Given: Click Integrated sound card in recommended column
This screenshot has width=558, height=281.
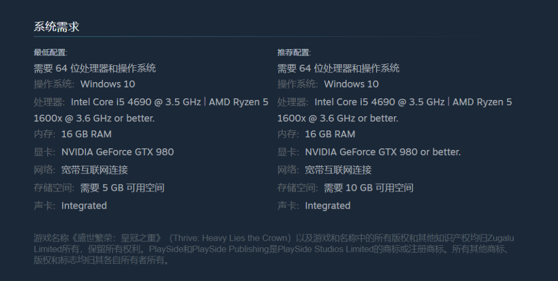Looking at the screenshot, I should pos(327,206).
